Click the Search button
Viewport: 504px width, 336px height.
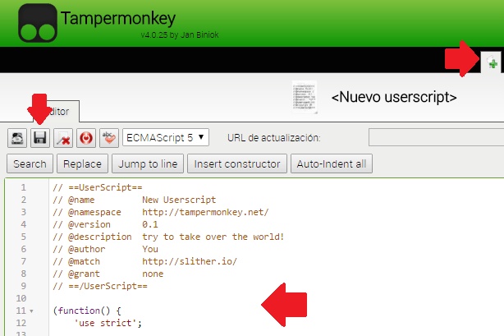click(30, 163)
